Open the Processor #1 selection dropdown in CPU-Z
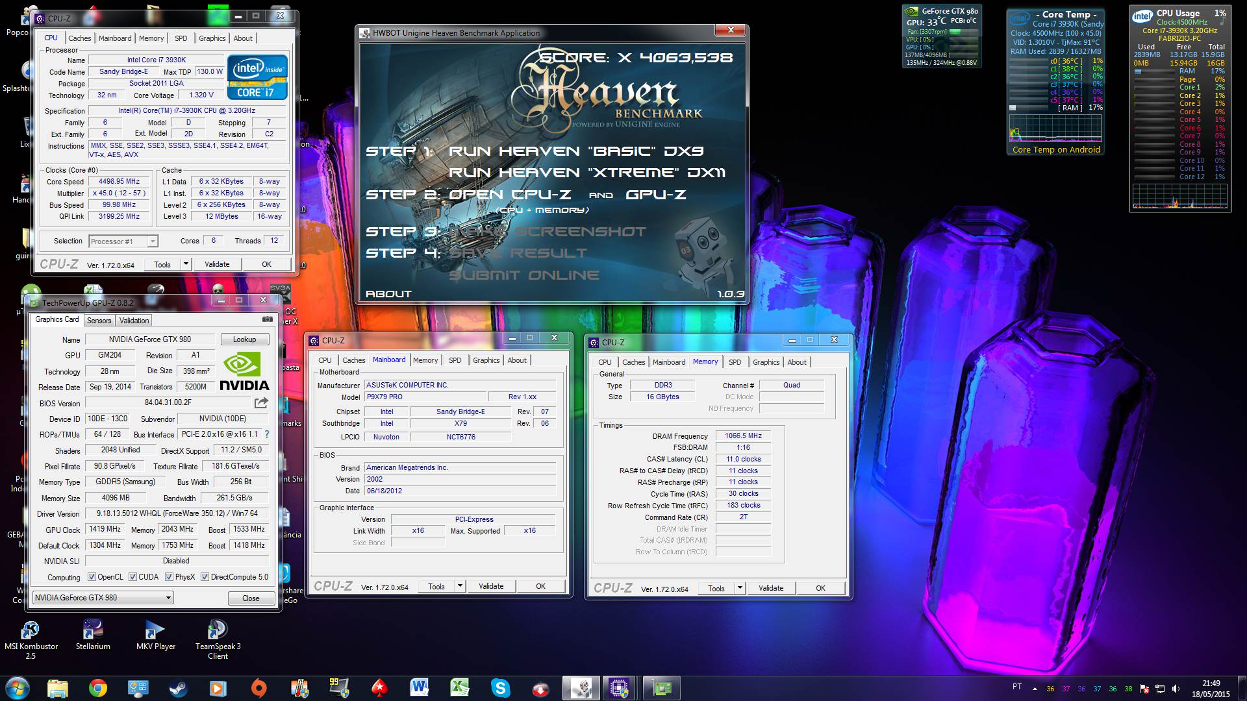Image resolution: width=1247 pixels, height=701 pixels. (x=123, y=241)
